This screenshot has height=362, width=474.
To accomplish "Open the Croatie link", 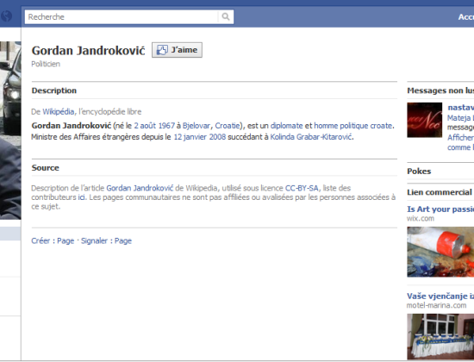I will pos(228,126).
